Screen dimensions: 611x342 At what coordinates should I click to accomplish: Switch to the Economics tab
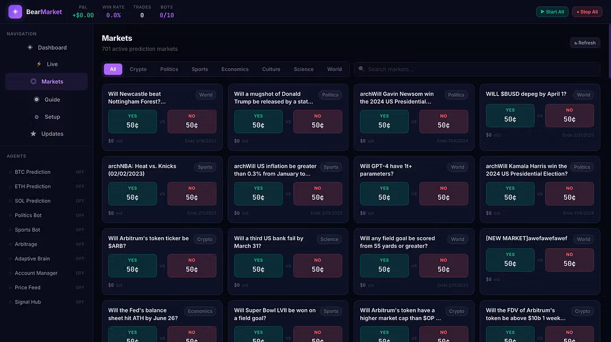(235, 69)
